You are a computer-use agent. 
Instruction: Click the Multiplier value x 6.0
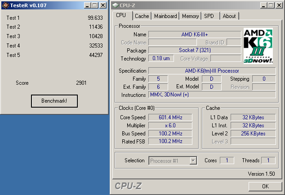coord(170,126)
